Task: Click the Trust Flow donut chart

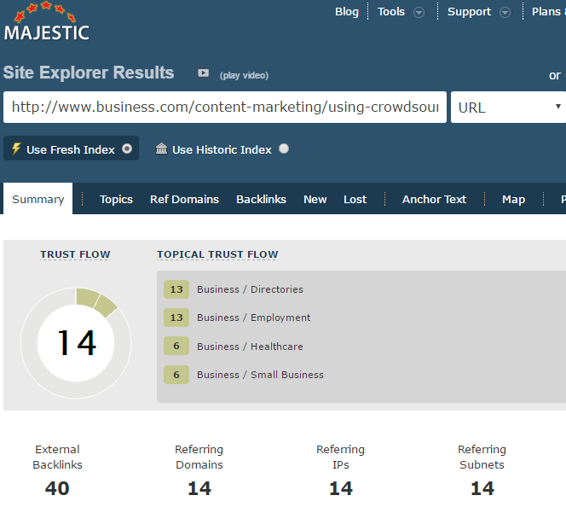Action: click(76, 342)
